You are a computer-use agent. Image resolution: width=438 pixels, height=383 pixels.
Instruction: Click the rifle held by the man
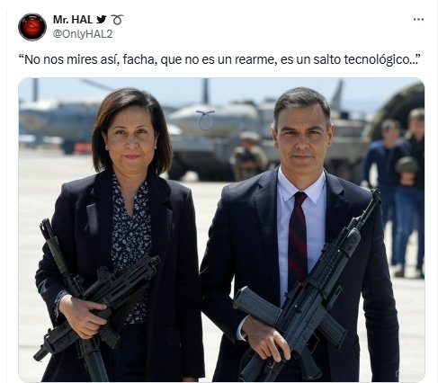tap(308, 288)
